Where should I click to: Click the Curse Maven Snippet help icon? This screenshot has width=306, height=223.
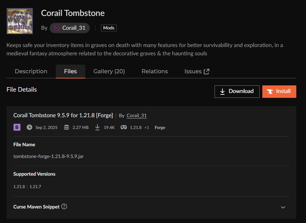coord(64,207)
